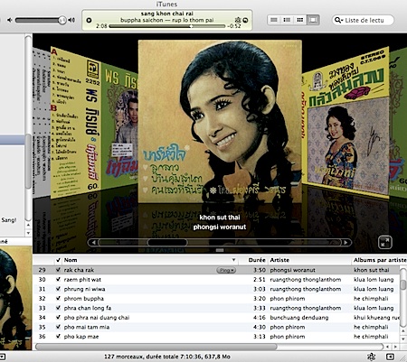Set volume using the volume slider
This screenshot has width=407, height=362.
pos(41,20)
